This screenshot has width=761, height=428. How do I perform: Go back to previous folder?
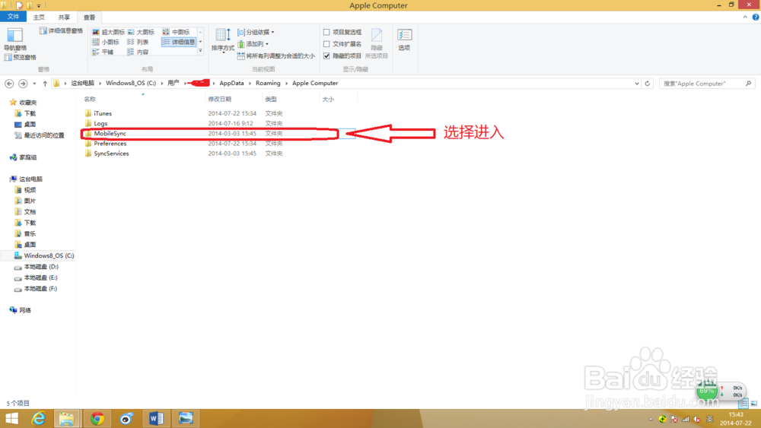point(9,84)
